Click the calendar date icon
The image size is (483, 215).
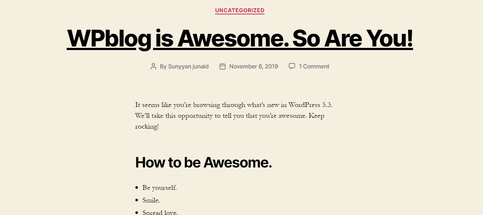(x=223, y=66)
